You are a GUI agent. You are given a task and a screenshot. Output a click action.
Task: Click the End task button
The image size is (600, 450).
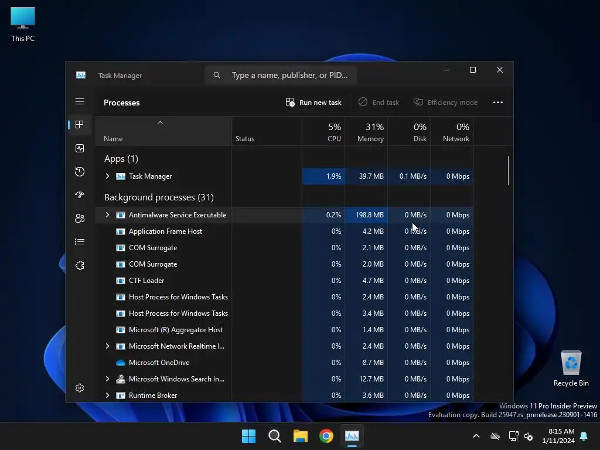pos(379,102)
